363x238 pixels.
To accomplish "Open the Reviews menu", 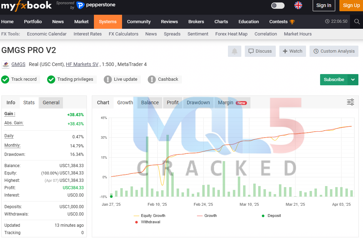I will tap(170, 22).
